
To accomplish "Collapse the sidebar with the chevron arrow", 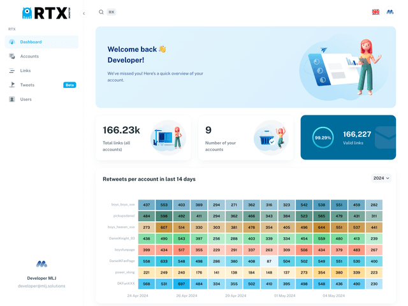I will [84, 13].
